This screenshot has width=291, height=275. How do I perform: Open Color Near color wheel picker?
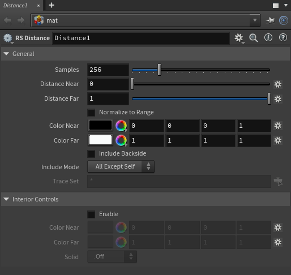click(x=121, y=126)
